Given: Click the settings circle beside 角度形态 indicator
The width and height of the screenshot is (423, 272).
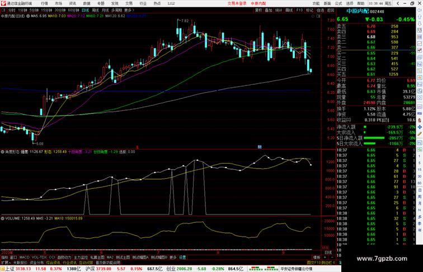Looking at the screenshot, I should point(2,151).
